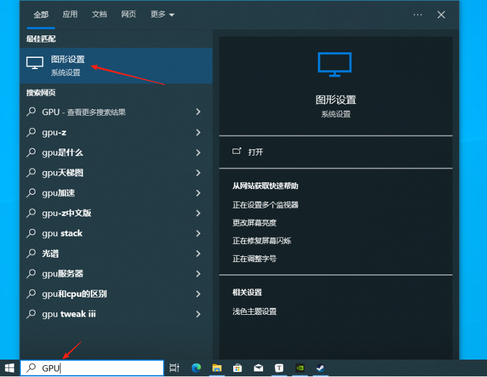
Task: Click the Windows Start button
Action: 9,368
